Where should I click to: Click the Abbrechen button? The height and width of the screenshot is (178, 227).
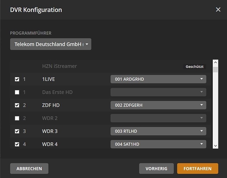29,168
